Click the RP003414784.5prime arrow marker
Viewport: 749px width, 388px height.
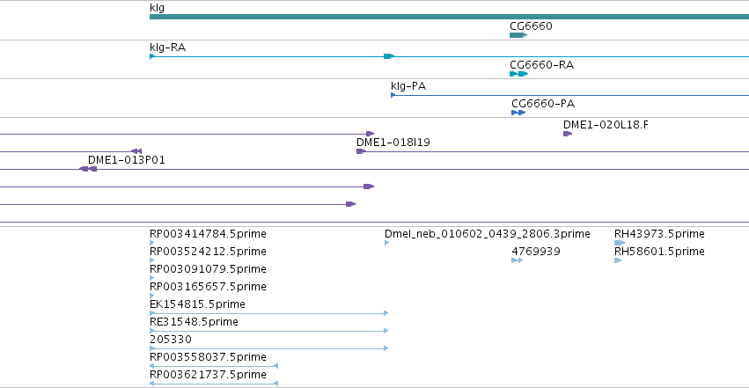152,243
